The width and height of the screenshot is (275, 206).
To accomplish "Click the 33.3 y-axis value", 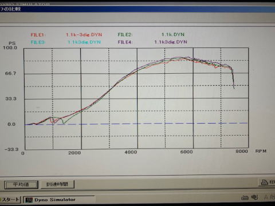I will pyautogui.click(x=11, y=99).
